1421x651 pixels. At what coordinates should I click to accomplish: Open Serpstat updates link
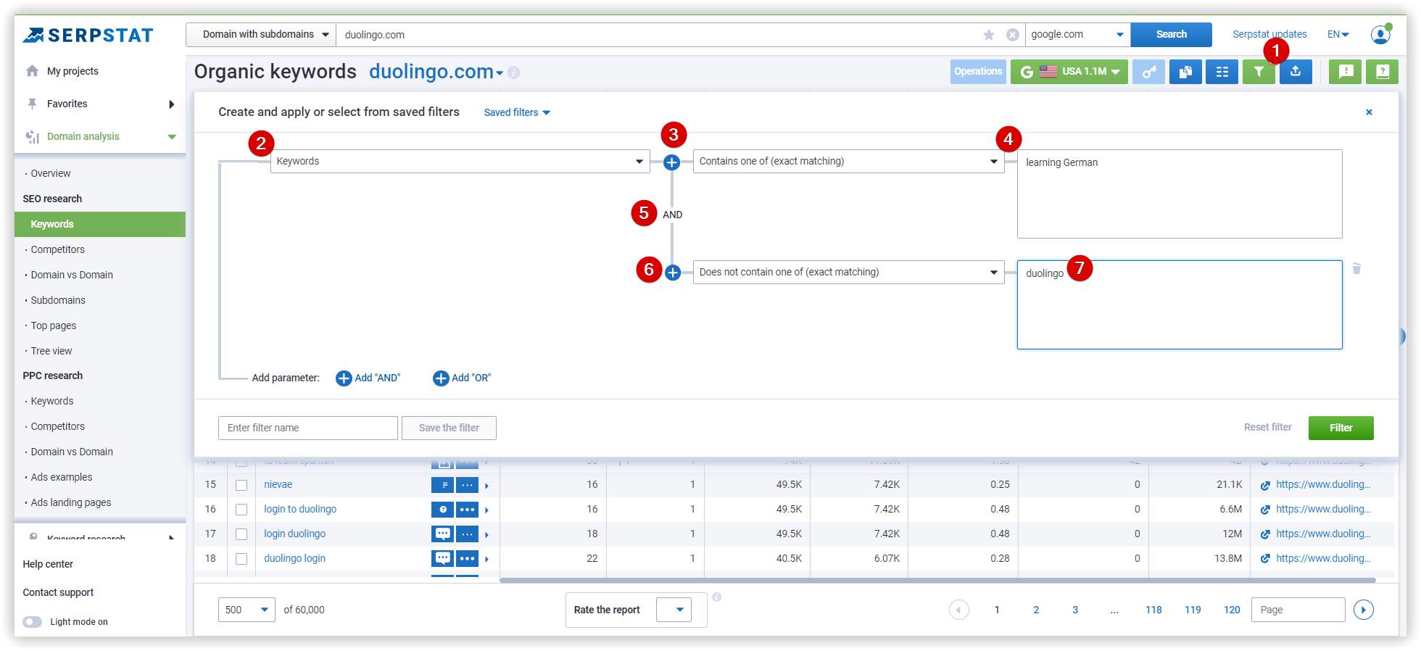click(1269, 34)
